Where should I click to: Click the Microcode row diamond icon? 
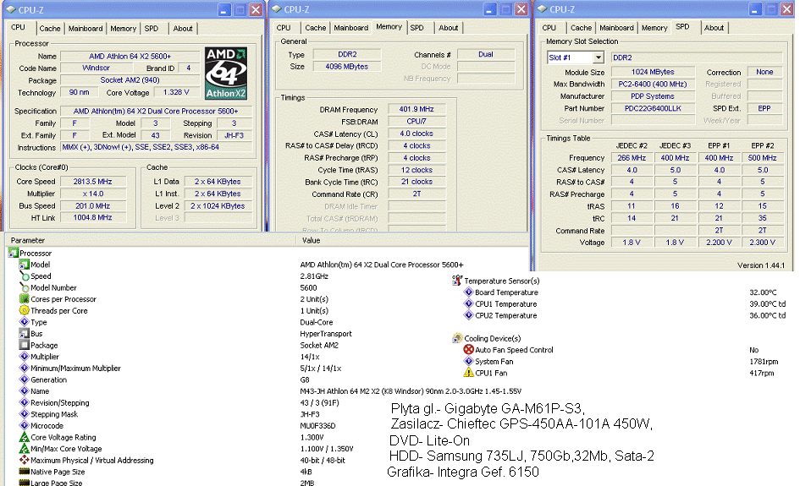coord(24,426)
